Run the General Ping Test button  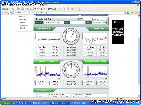(46, 62)
